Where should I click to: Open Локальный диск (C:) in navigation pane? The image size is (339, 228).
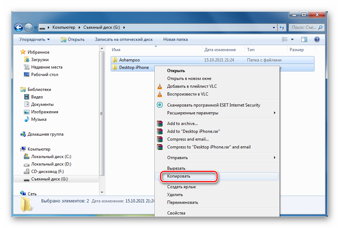(x=51, y=157)
